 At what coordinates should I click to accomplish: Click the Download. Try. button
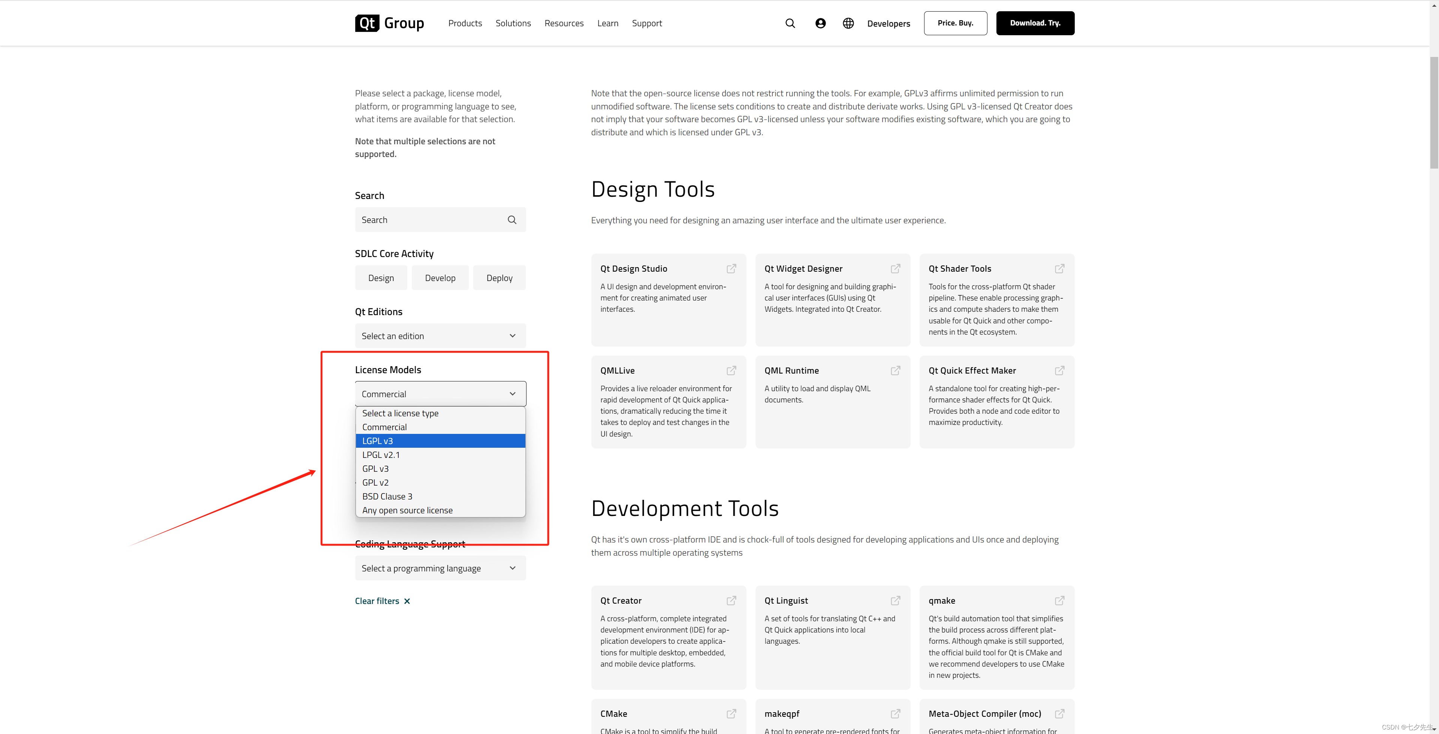pyautogui.click(x=1035, y=24)
